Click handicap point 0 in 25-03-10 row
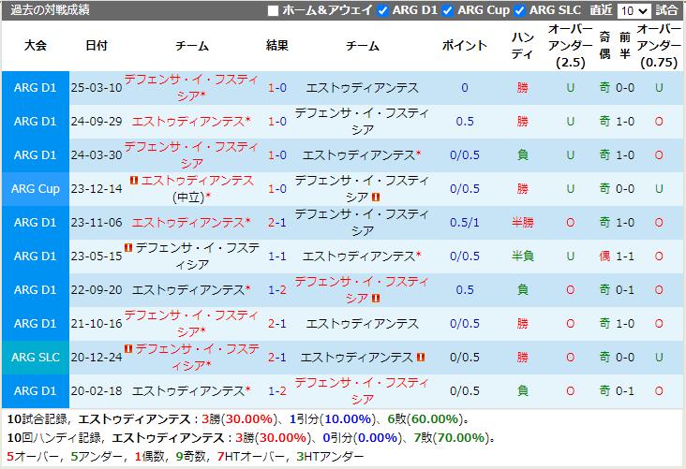 (465, 88)
